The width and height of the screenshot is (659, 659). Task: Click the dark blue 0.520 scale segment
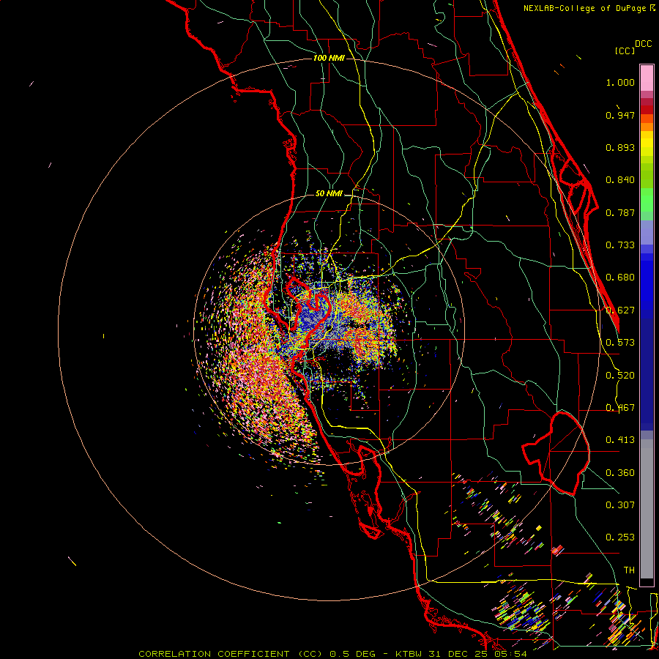647,374
